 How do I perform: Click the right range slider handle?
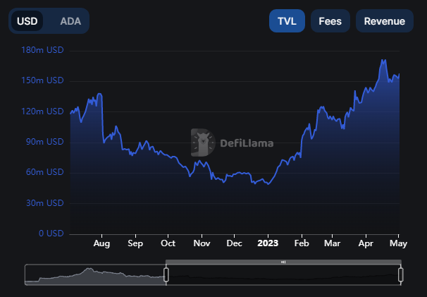point(401,274)
